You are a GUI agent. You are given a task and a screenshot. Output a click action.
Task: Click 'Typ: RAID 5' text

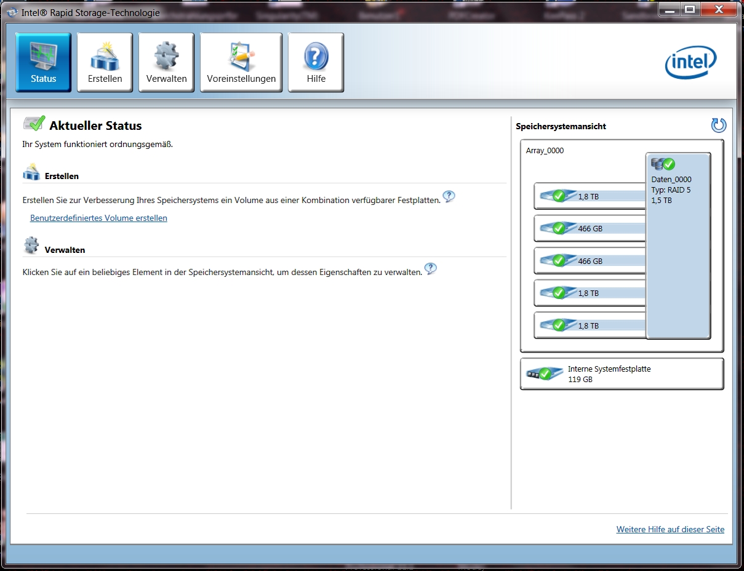pyautogui.click(x=671, y=190)
